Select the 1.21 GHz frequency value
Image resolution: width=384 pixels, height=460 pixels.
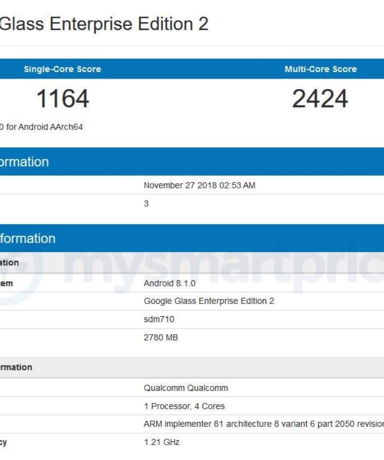[x=162, y=442]
